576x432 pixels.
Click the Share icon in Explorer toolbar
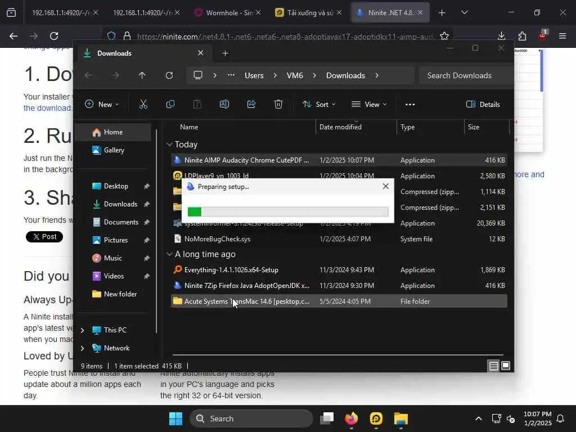(251, 104)
